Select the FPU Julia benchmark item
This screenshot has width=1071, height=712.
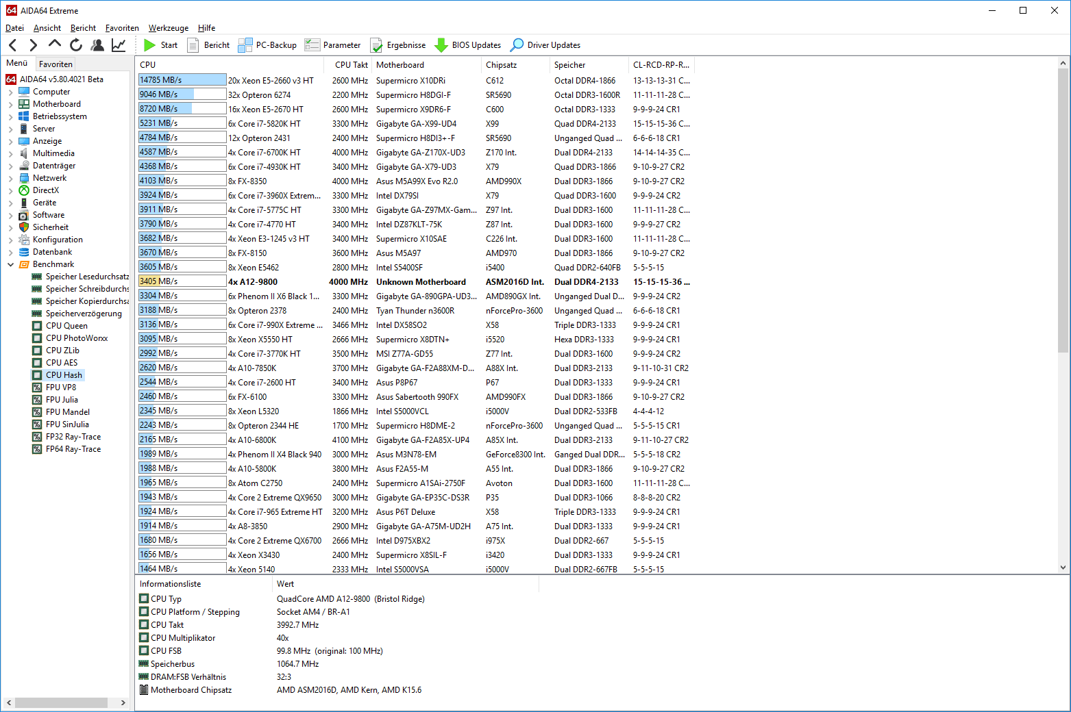(62, 400)
